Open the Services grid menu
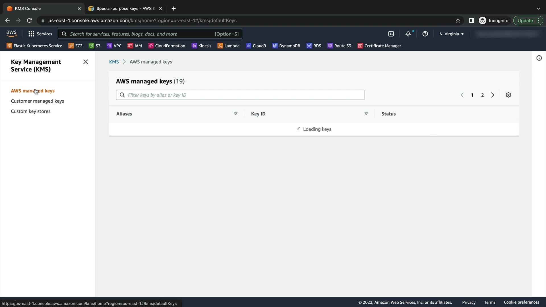This screenshot has width=546, height=307. [40, 34]
